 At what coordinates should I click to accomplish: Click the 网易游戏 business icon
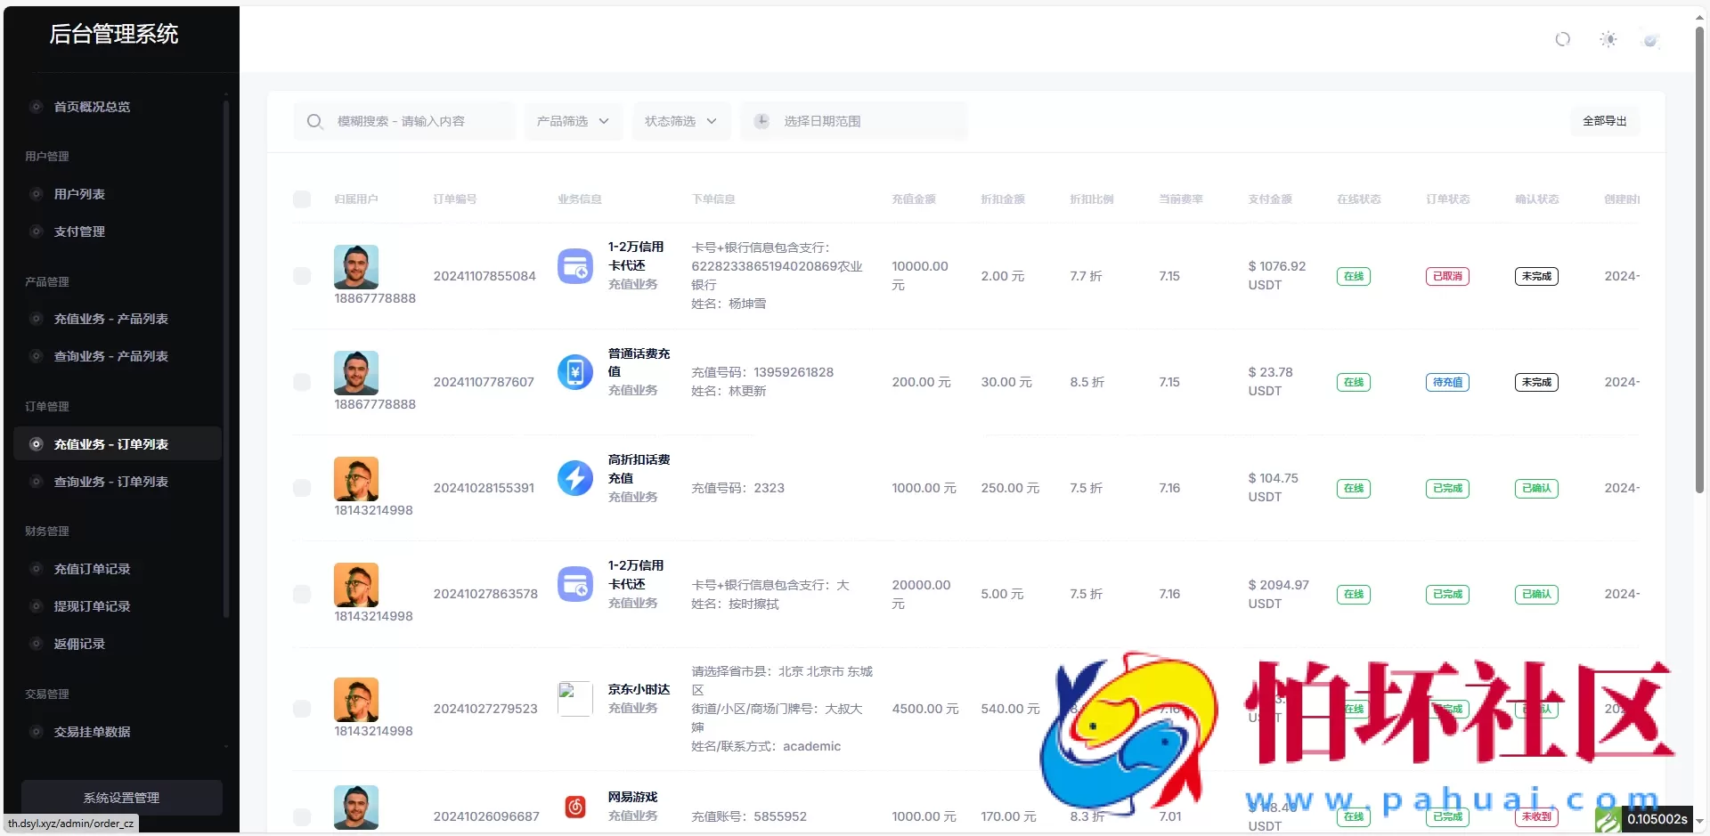575,808
